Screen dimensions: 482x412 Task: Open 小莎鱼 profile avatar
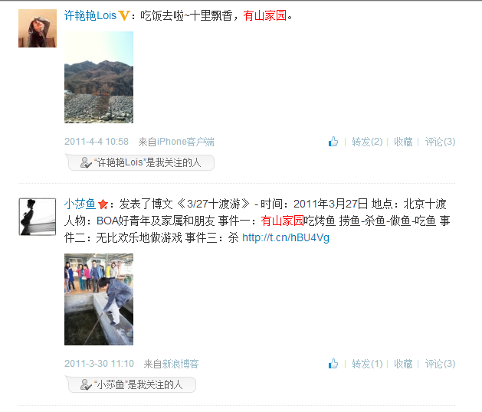click(x=38, y=217)
